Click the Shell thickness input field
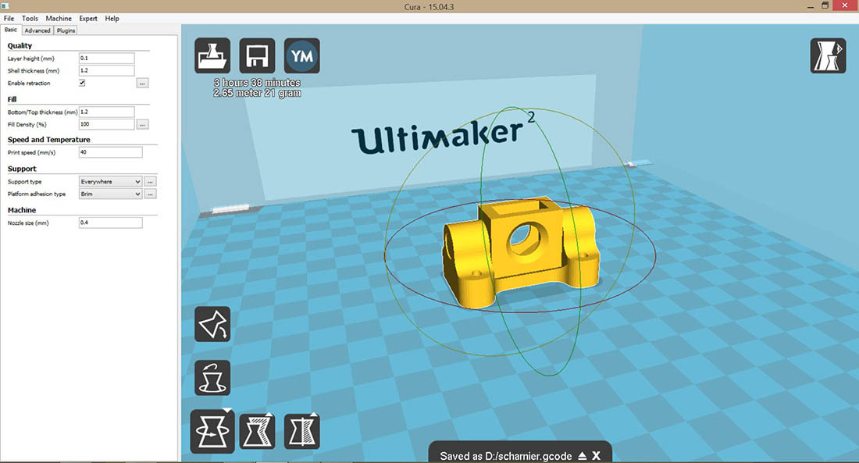Image resolution: width=859 pixels, height=463 pixels. click(x=107, y=71)
